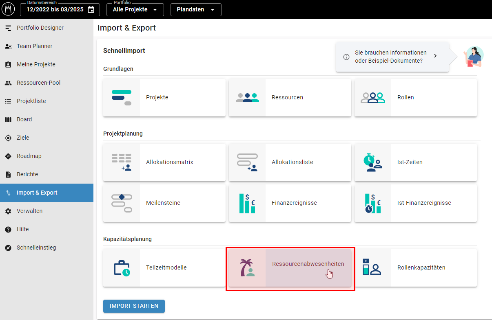Click the Meisterplan logo icon
The width and height of the screenshot is (492, 320).
9,9
